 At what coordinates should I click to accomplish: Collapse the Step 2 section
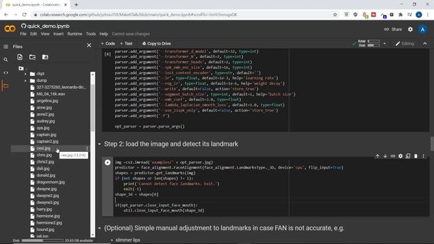pyautogui.click(x=100, y=144)
